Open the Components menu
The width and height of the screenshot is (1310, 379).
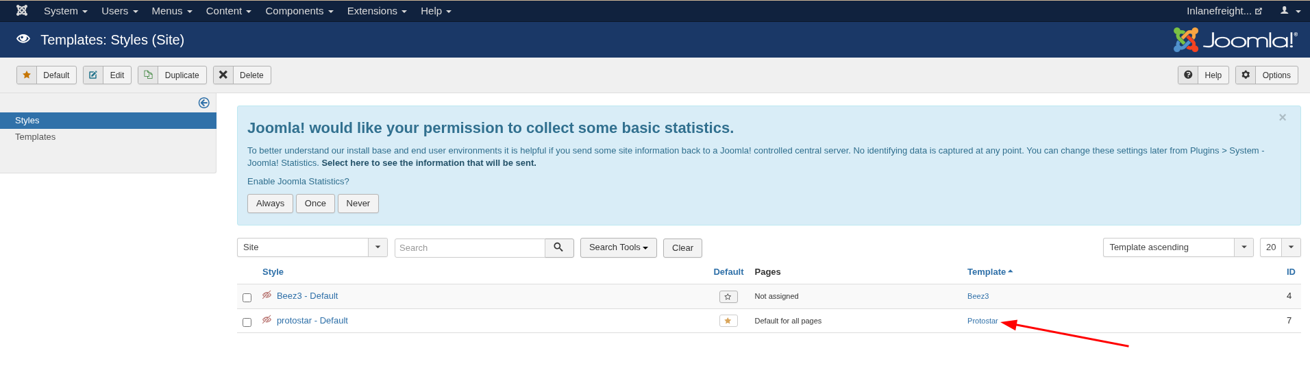coord(299,11)
